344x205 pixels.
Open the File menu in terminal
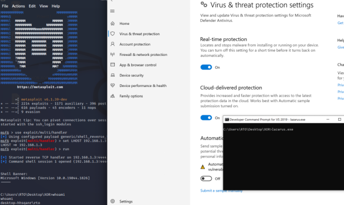tap(5, 6)
